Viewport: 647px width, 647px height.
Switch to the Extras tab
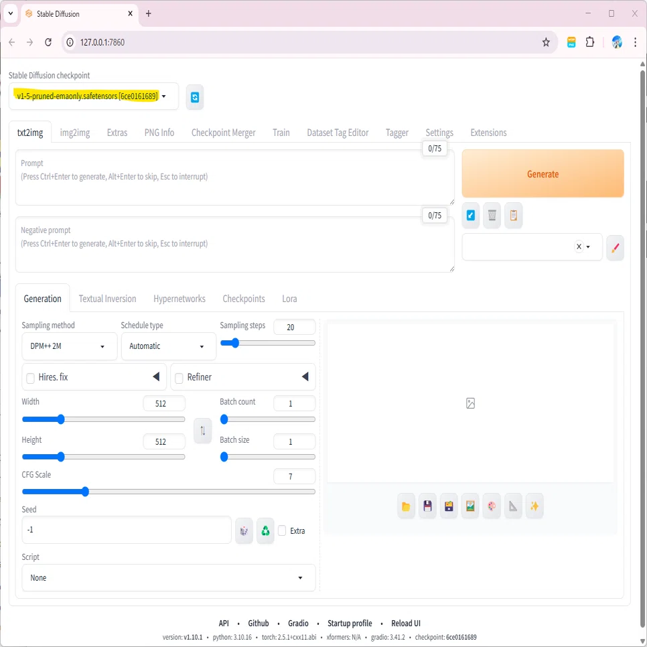tap(117, 133)
